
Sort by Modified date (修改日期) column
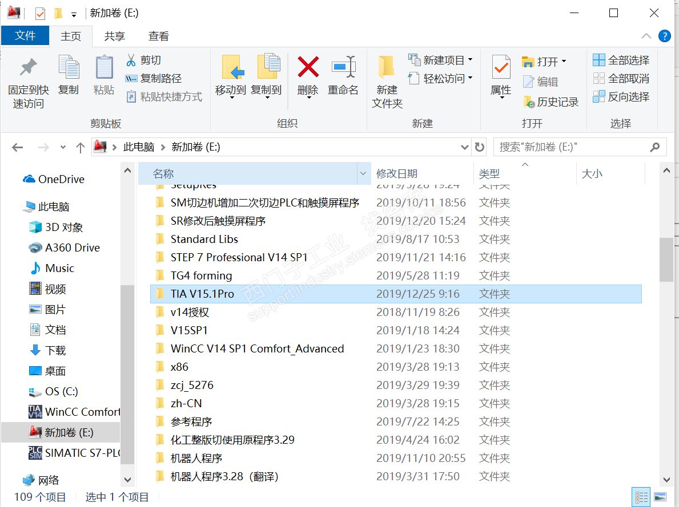pos(422,173)
